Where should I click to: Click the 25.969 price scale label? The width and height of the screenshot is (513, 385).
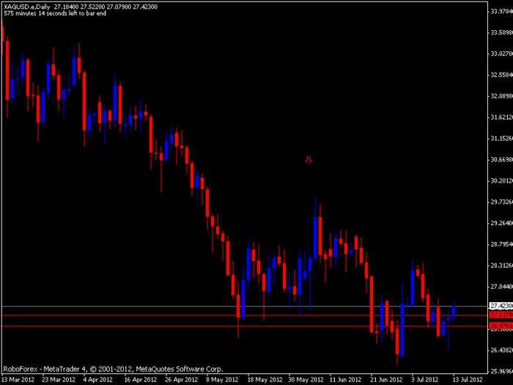click(501, 371)
